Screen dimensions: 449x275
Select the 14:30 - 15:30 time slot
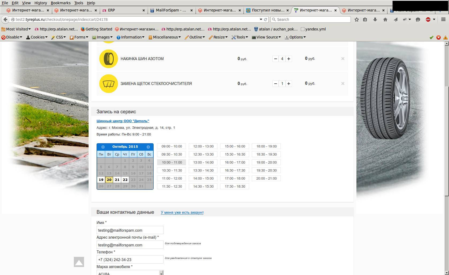pos(203,187)
